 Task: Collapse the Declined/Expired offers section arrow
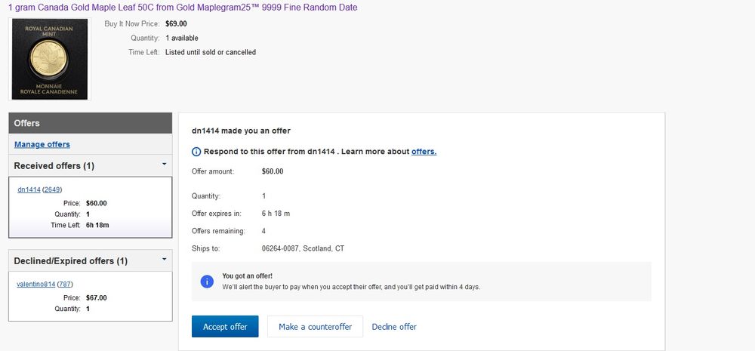[x=164, y=259]
